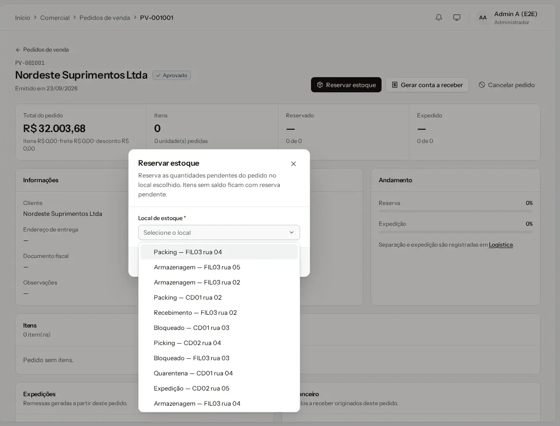Choose Bloqueado — CD01 rua 03
This screenshot has height=426, width=560.
point(219,328)
